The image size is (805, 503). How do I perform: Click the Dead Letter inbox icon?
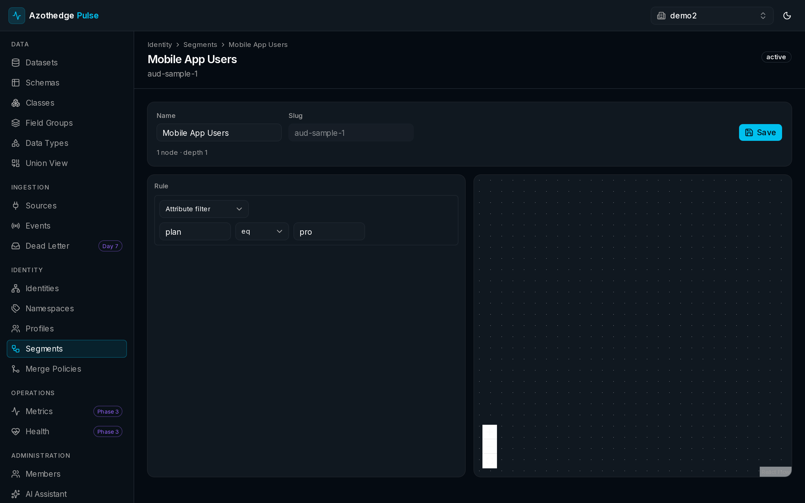pyautogui.click(x=16, y=246)
